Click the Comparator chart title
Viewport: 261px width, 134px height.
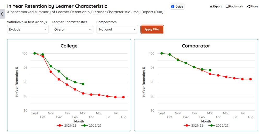(196, 46)
